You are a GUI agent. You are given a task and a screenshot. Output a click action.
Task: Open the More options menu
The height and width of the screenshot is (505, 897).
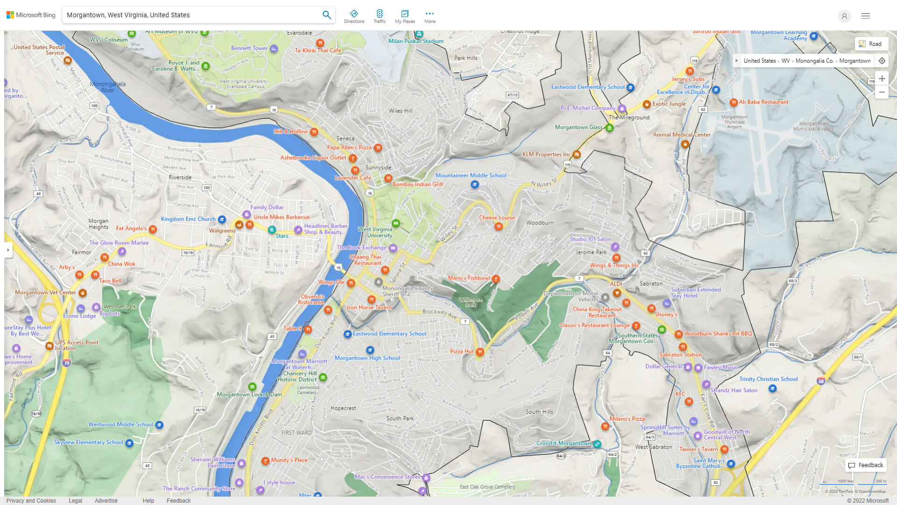point(429,16)
